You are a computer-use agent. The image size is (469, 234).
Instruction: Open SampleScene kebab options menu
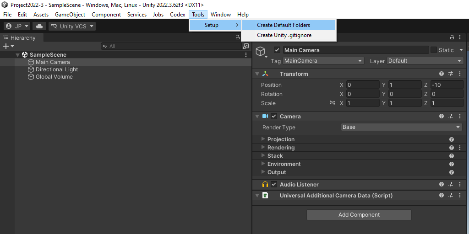pos(246,55)
